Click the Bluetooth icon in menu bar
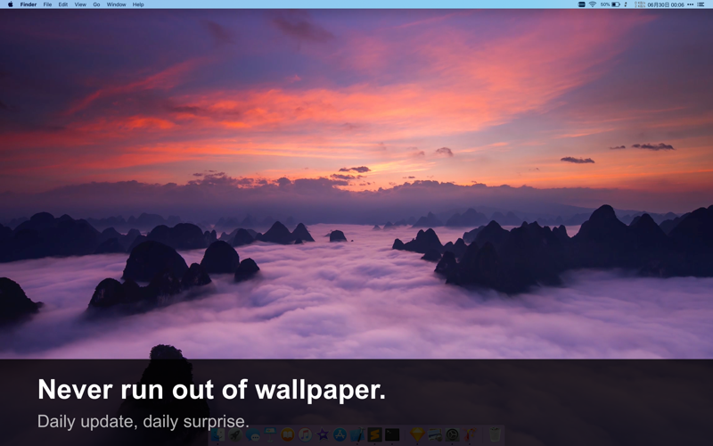 [626, 4]
